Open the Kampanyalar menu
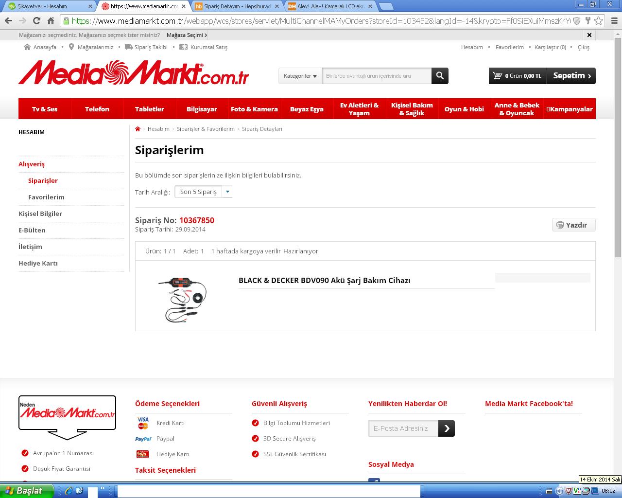 tap(570, 109)
